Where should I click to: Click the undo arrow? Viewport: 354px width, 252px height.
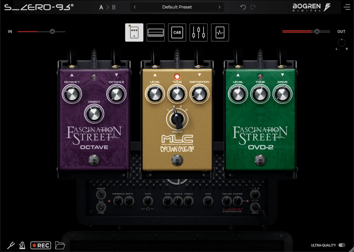243,7
